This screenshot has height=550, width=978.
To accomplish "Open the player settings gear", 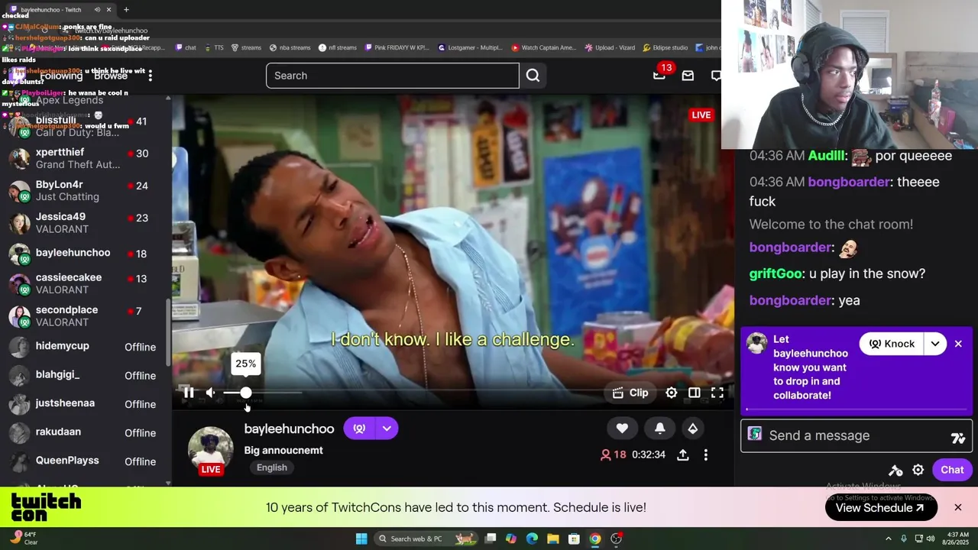I will click(671, 393).
